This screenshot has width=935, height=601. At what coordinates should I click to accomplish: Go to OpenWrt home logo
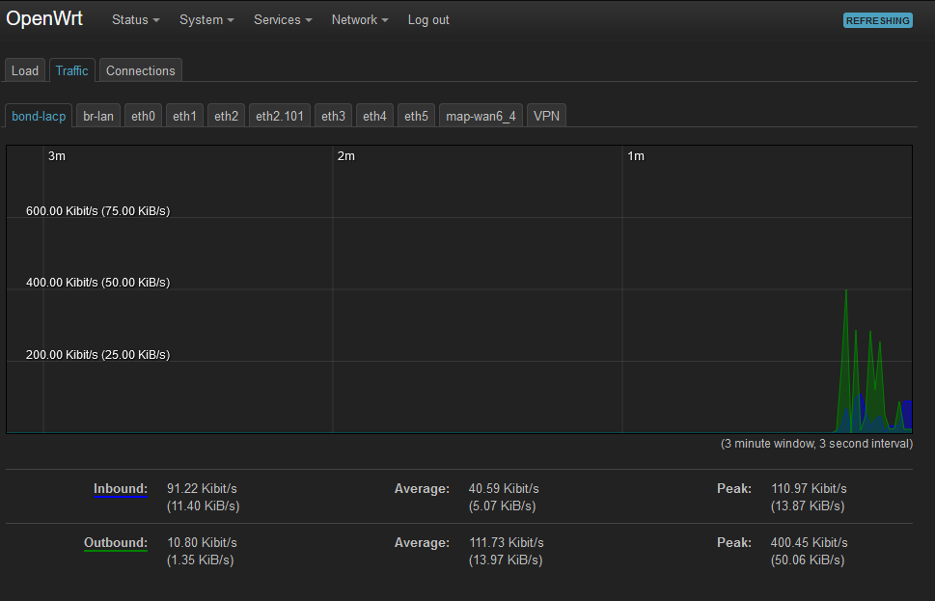pyautogui.click(x=44, y=19)
